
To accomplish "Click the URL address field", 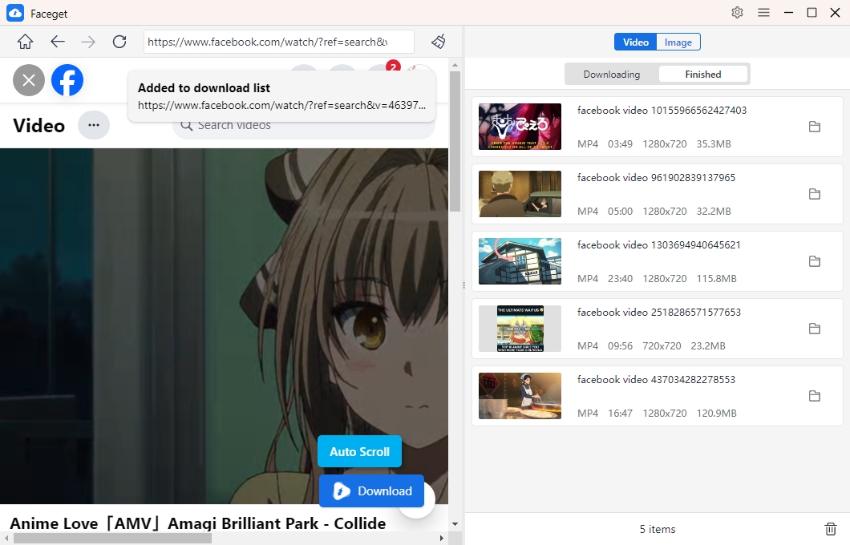I will 278,42.
